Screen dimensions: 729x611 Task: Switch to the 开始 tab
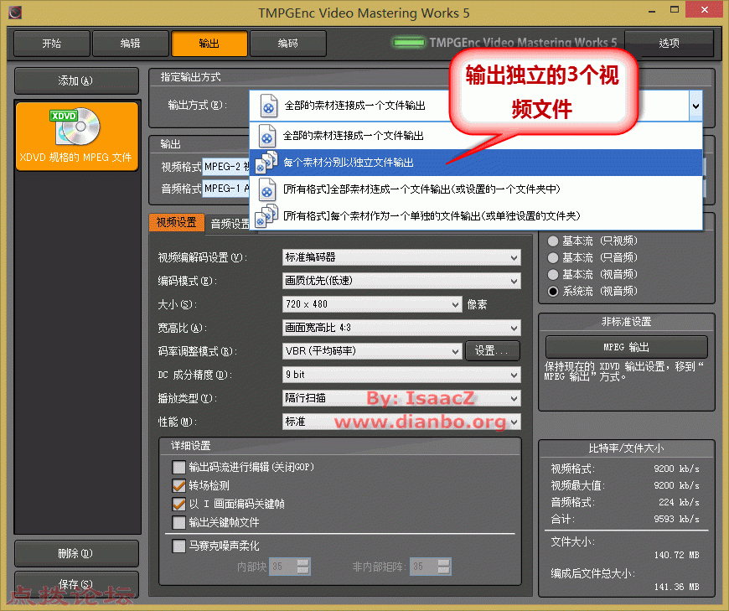(x=52, y=44)
